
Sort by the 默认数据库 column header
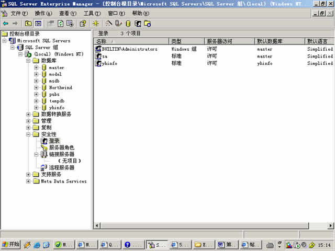tap(280, 41)
